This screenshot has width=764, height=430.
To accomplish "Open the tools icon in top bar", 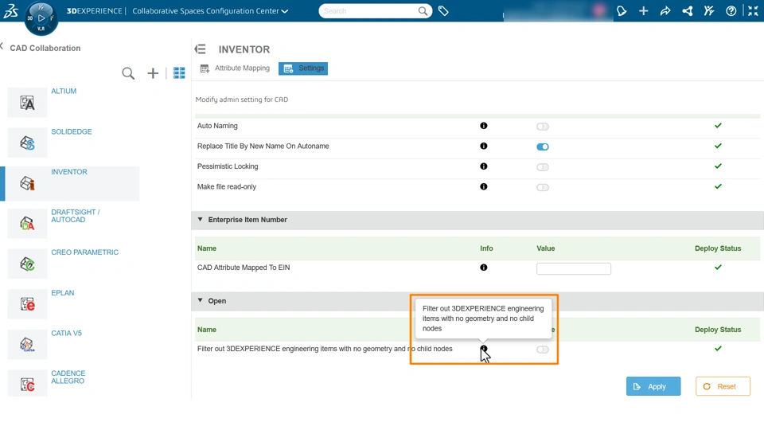I will coord(709,10).
